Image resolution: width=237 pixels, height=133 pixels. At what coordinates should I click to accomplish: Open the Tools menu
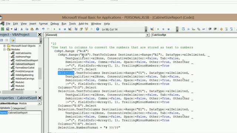[73, 24]
